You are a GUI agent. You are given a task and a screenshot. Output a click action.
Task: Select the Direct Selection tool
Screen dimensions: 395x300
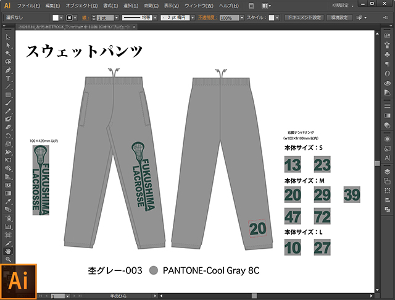pyautogui.click(x=8, y=46)
